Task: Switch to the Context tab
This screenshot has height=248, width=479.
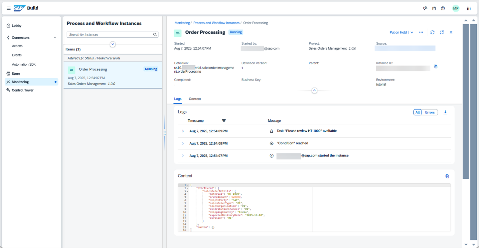Action: [195, 99]
